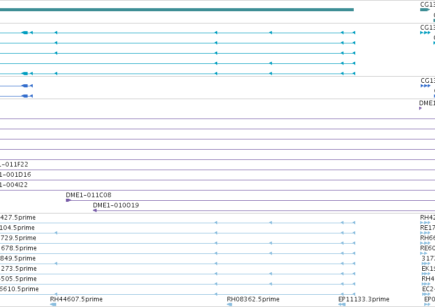Select the exon box on the lower dark-blue transcript
Image resolution: width=435 pixels, height=307 pixels.
(25, 96)
